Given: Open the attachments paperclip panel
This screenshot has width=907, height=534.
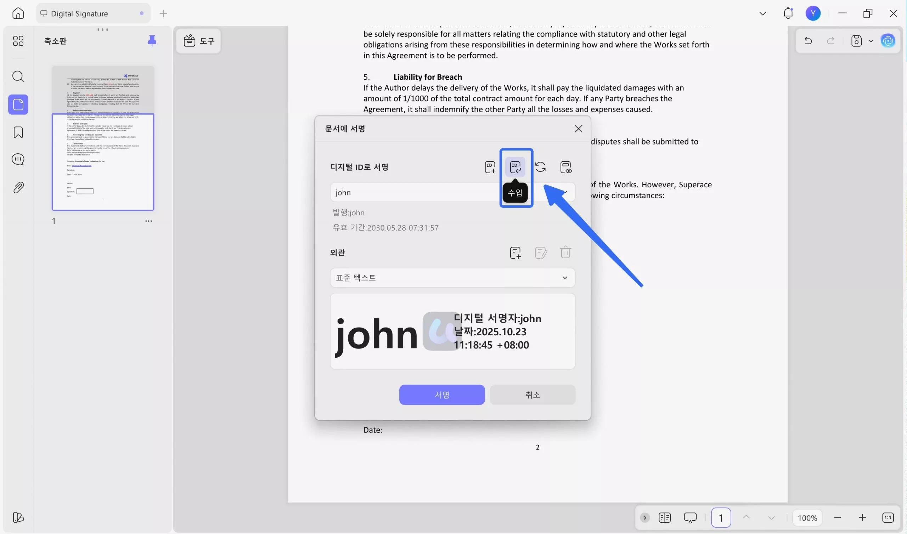Looking at the screenshot, I should coord(18,187).
